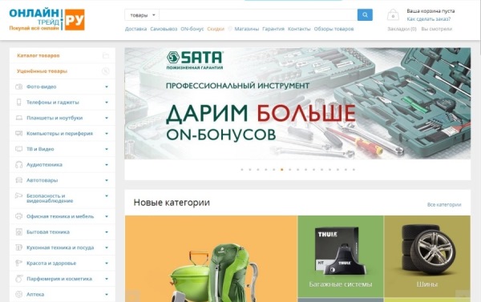The height and width of the screenshot is (302, 481).
Task: Focus the search text field
Action: [x=258, y=15]
